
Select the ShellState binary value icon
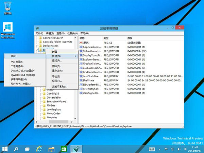pos(81,80)
